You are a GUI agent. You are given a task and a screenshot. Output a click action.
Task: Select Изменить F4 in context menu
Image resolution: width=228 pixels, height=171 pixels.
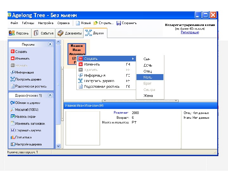click(106, 64)
